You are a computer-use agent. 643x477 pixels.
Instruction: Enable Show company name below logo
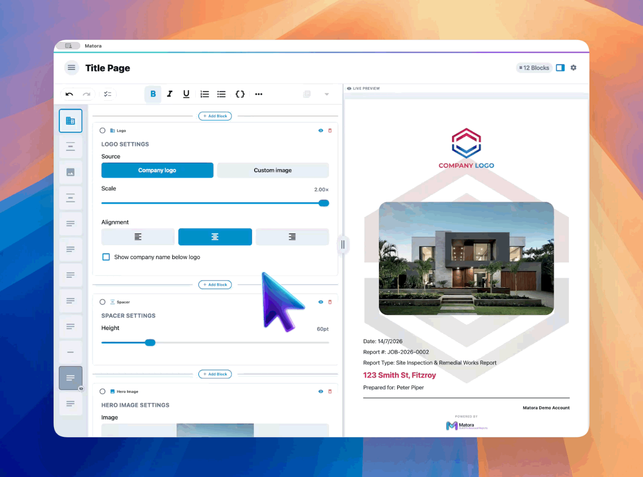(x=106, y=257)
